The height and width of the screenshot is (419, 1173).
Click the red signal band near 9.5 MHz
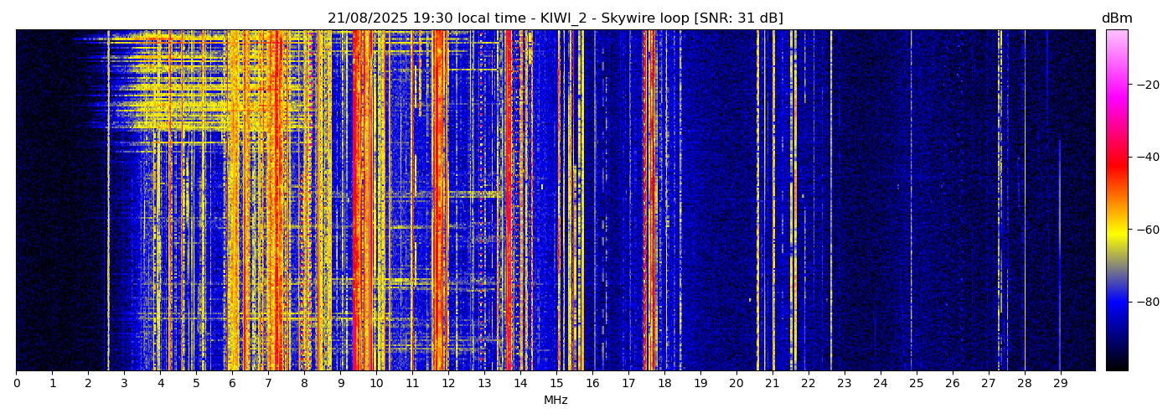359,201
